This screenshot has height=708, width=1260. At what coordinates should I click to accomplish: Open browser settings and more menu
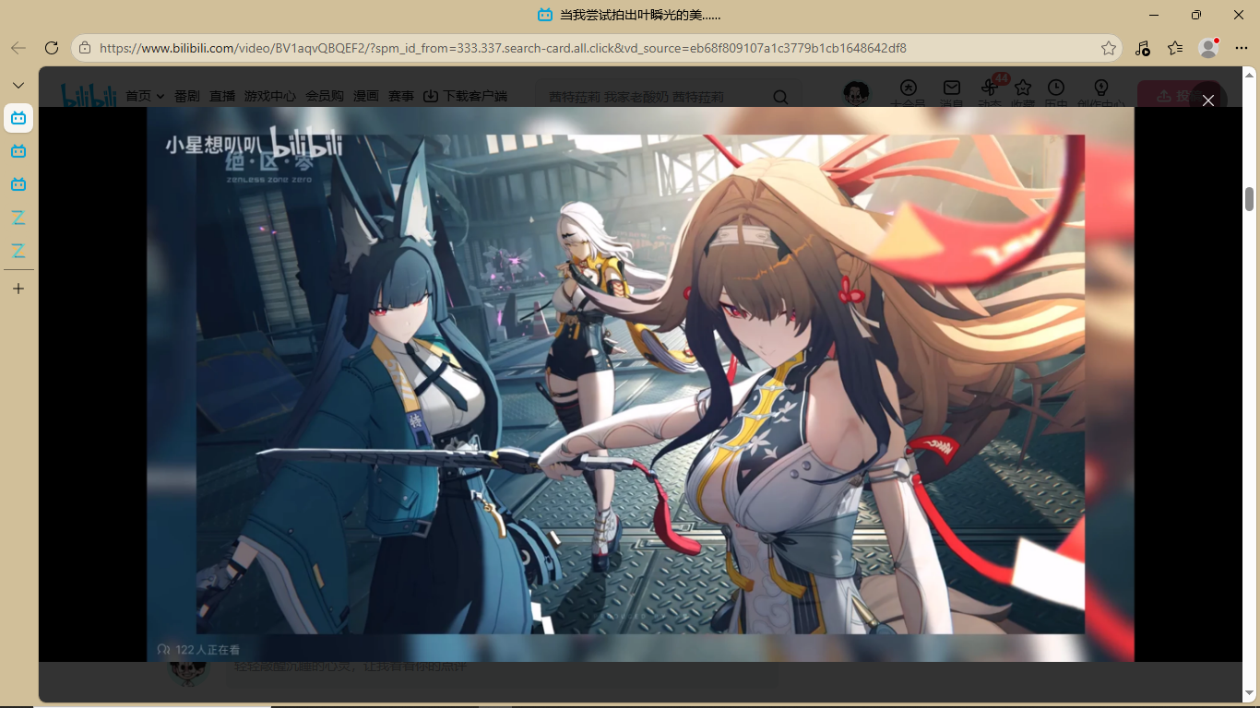tap(1242, 48)
